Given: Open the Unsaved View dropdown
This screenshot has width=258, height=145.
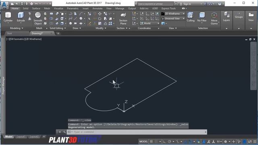Looking at the screenshot, I should (173, 19).
